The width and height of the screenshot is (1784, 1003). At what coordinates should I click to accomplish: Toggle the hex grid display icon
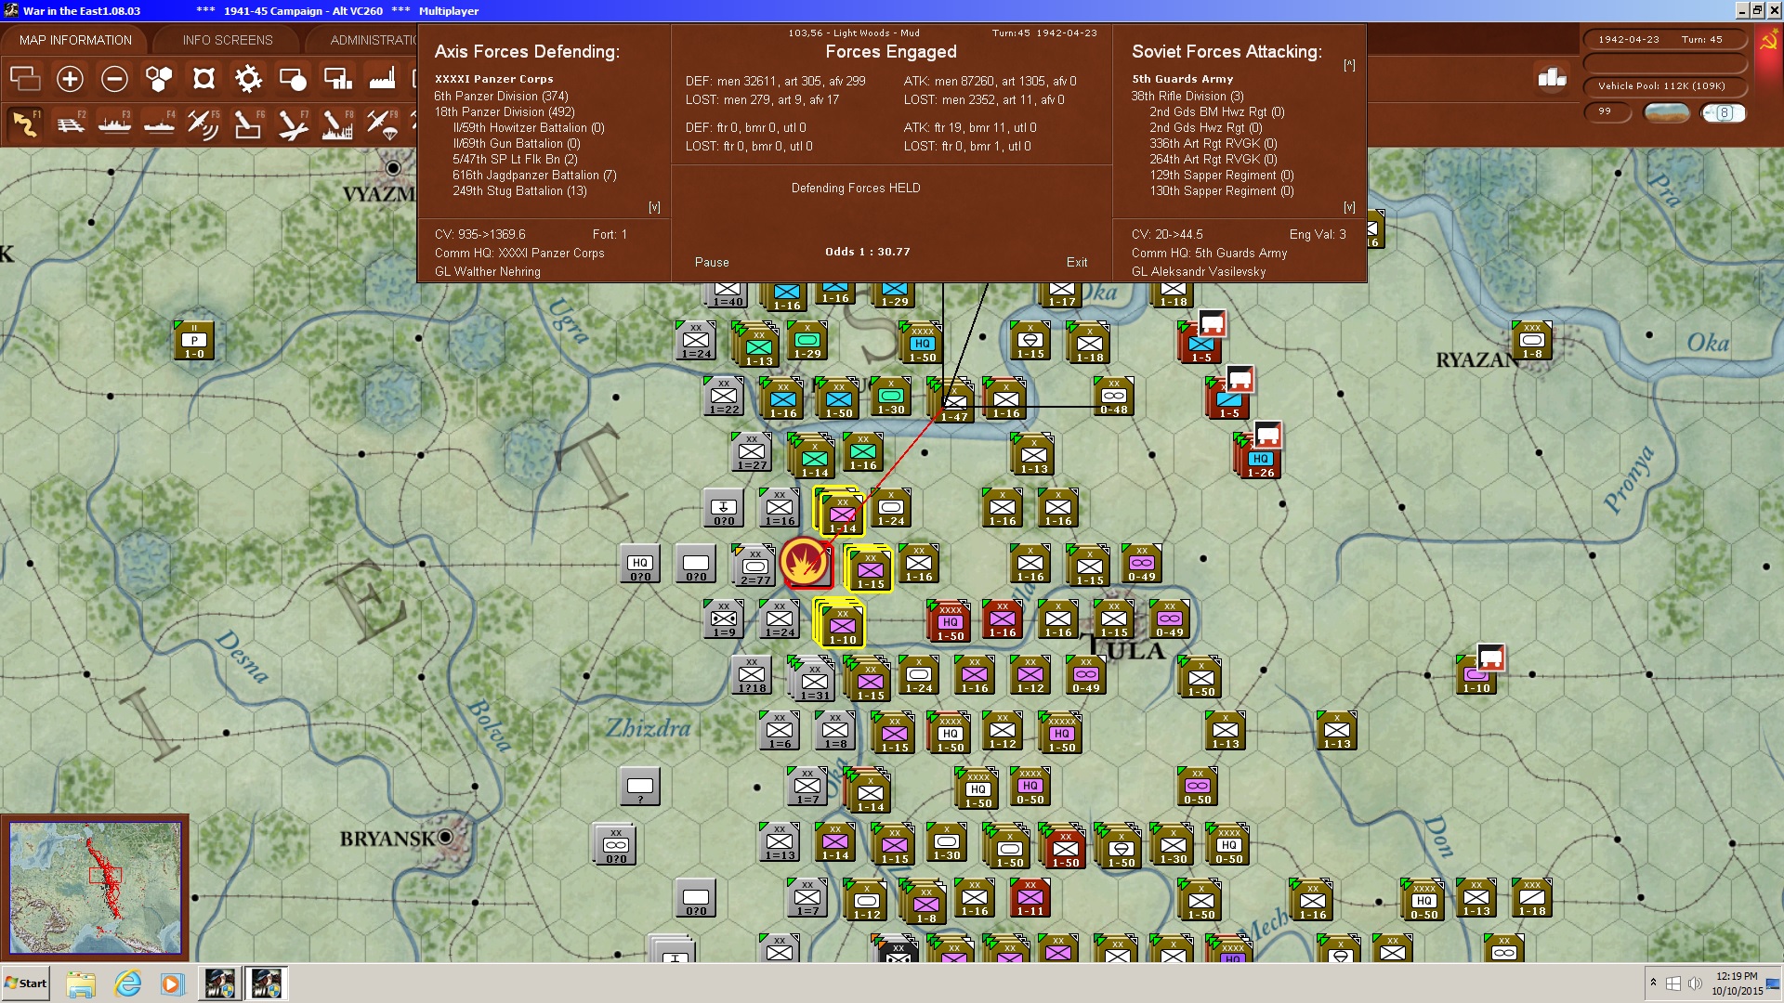click(x=159, y=79)
